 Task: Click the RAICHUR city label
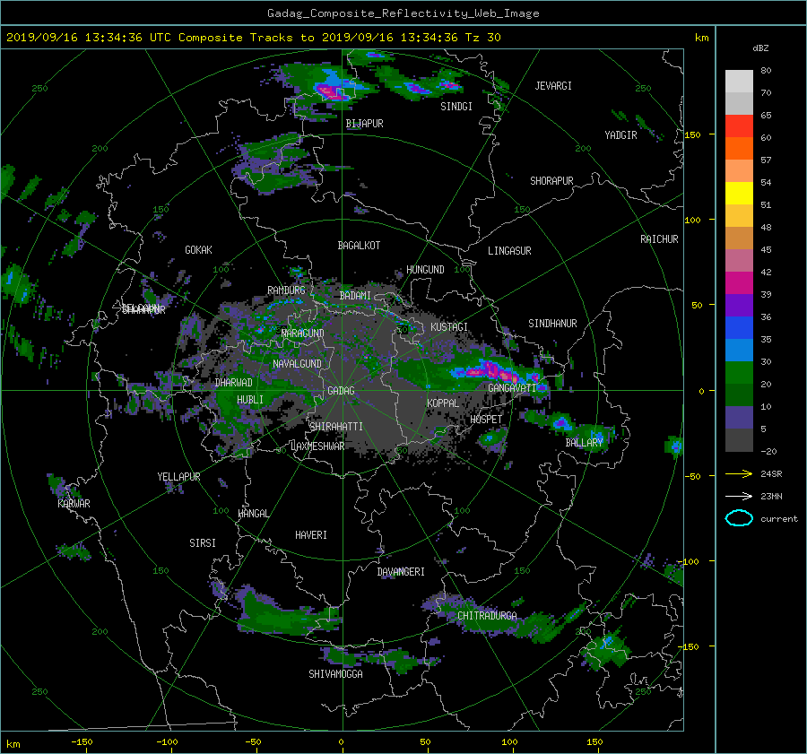pos(659,239)
